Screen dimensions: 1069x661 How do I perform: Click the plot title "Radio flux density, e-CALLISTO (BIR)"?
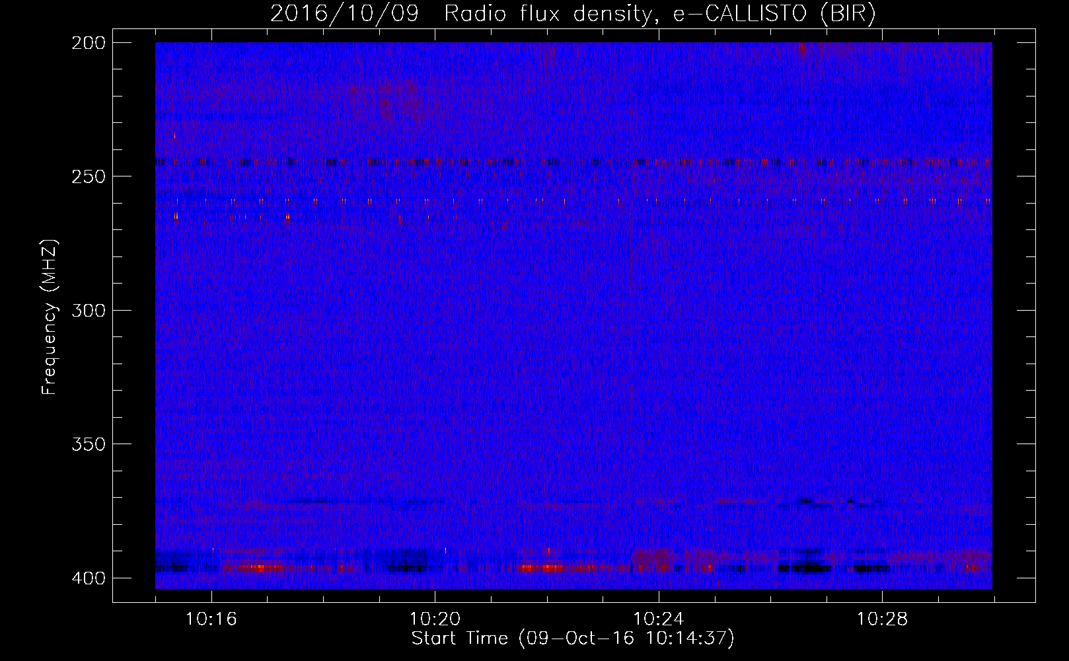tap(660, 13)
